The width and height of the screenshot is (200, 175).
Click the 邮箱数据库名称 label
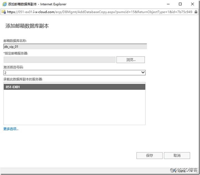pyautogui.click(x=15, y=41)
